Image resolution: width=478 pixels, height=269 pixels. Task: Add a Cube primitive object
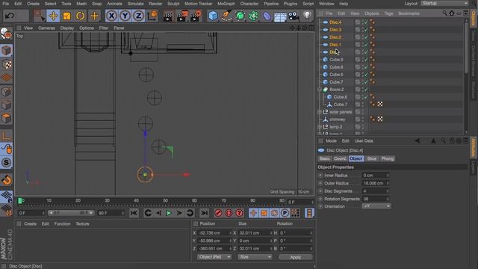tap(213, 16)
